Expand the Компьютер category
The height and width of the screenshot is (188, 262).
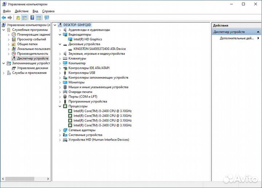(60, 63)
